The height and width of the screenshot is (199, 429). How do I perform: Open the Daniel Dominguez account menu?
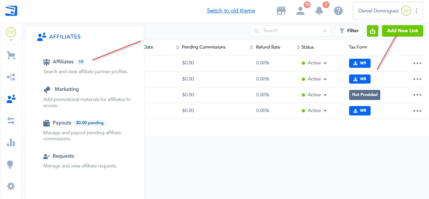(387, 11)
